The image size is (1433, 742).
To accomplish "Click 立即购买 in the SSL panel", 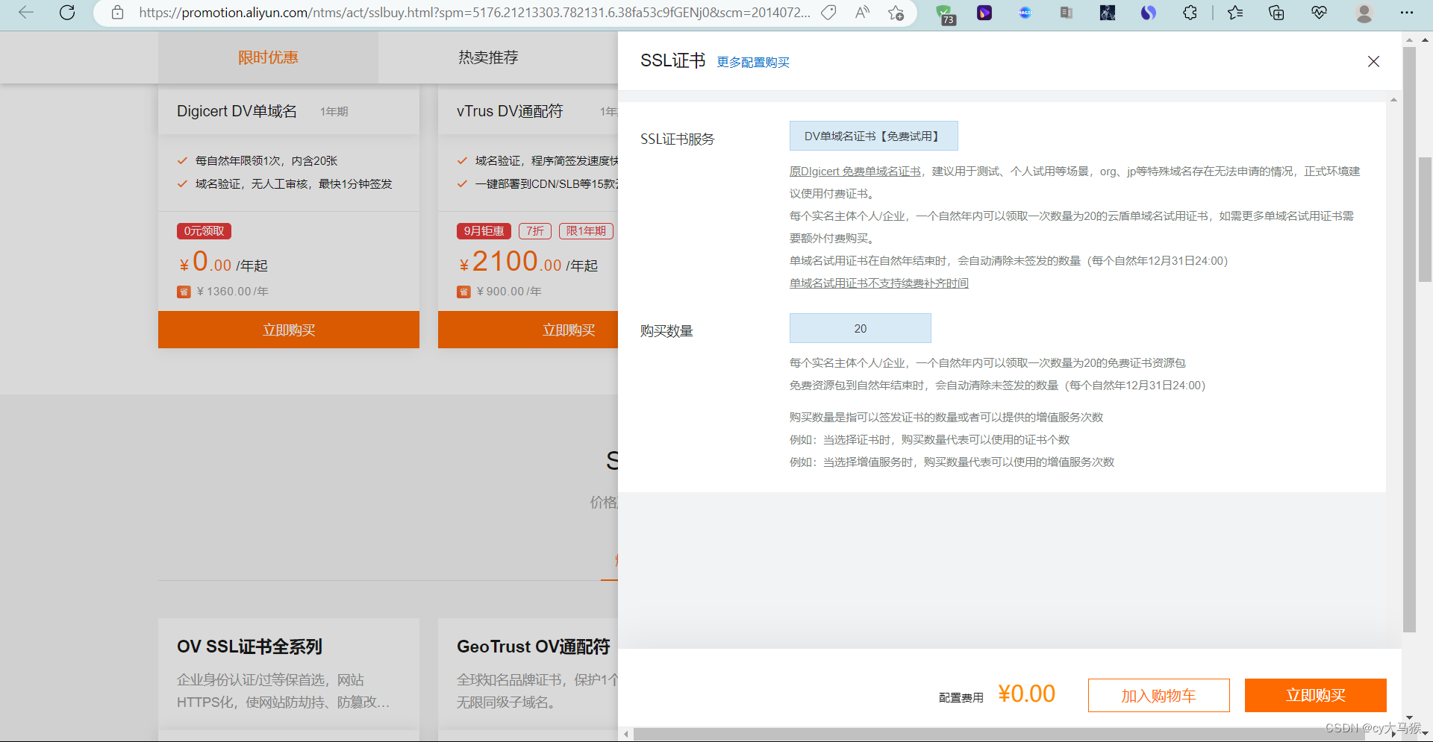I will [x=1315, y=695].
